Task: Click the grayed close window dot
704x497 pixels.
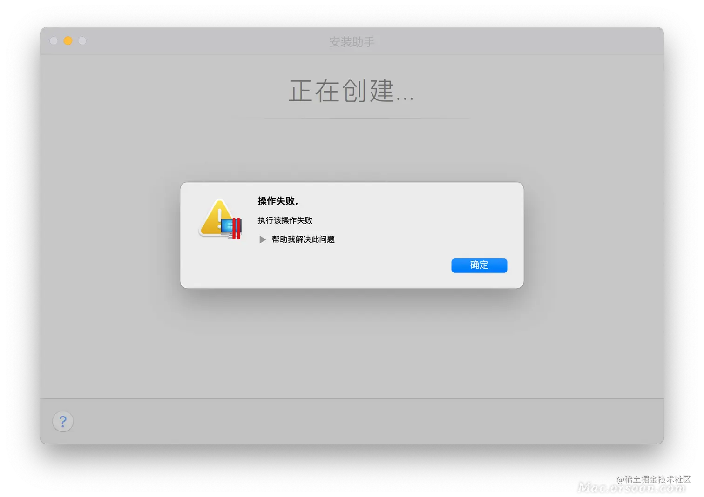Action: pos(54,41)
